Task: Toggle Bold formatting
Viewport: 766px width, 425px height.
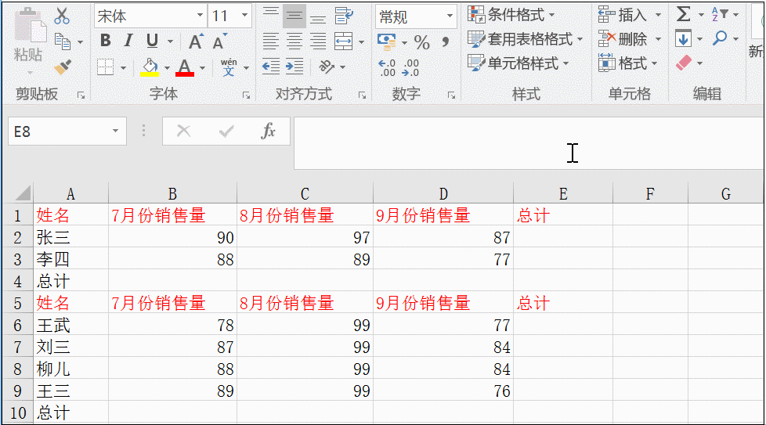Action: (105, 41)
